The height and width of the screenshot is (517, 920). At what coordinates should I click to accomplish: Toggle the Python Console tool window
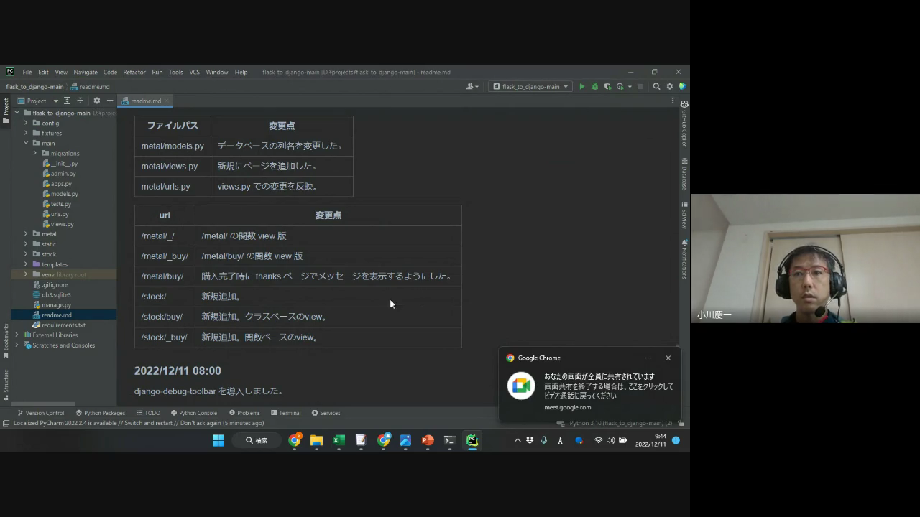193,413
